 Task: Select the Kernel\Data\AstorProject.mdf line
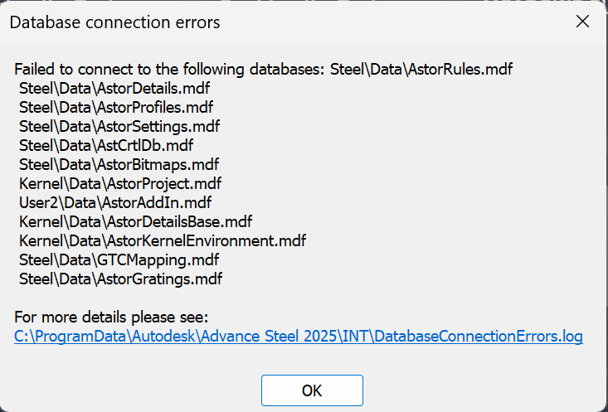tap(120, 183)
